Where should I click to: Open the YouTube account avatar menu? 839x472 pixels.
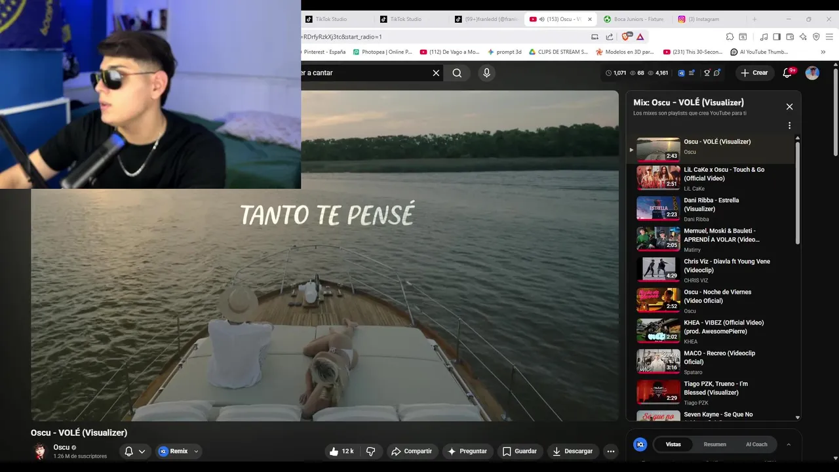[812, 73]
